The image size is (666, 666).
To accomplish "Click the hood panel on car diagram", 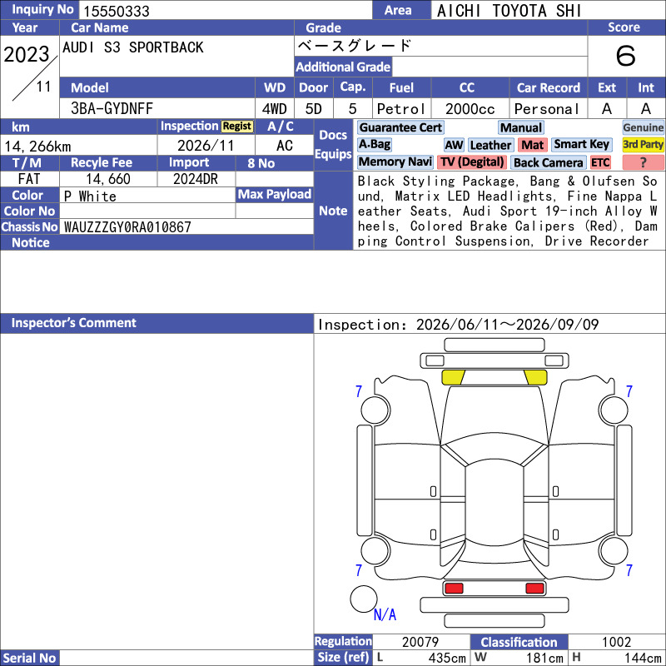I will 494,414.
